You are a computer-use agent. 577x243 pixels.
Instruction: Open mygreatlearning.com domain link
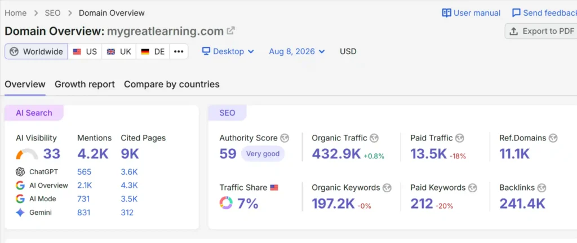pos(165,31)
